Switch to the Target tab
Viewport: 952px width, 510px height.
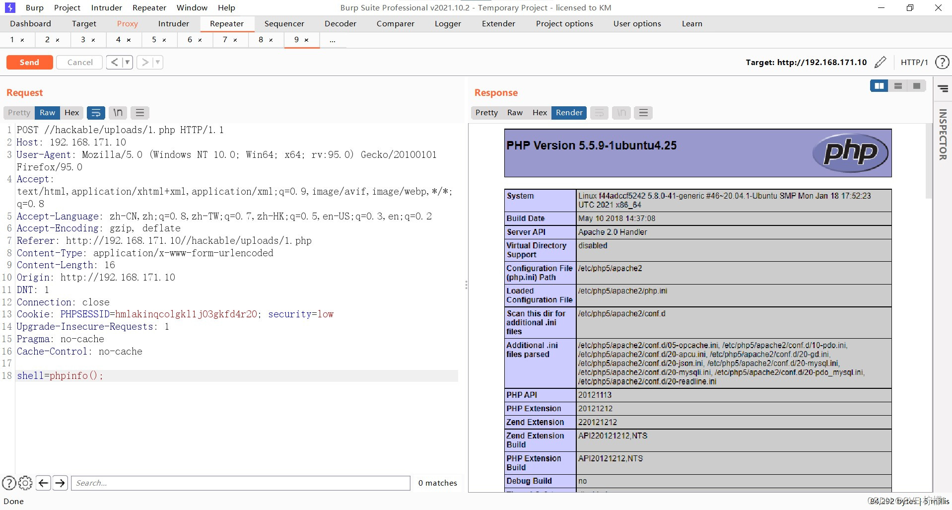tap(84, 23)
